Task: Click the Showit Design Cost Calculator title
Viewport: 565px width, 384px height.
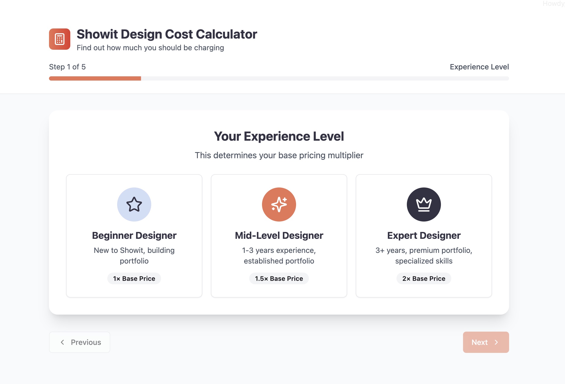Action: click(x=167, y=34)
